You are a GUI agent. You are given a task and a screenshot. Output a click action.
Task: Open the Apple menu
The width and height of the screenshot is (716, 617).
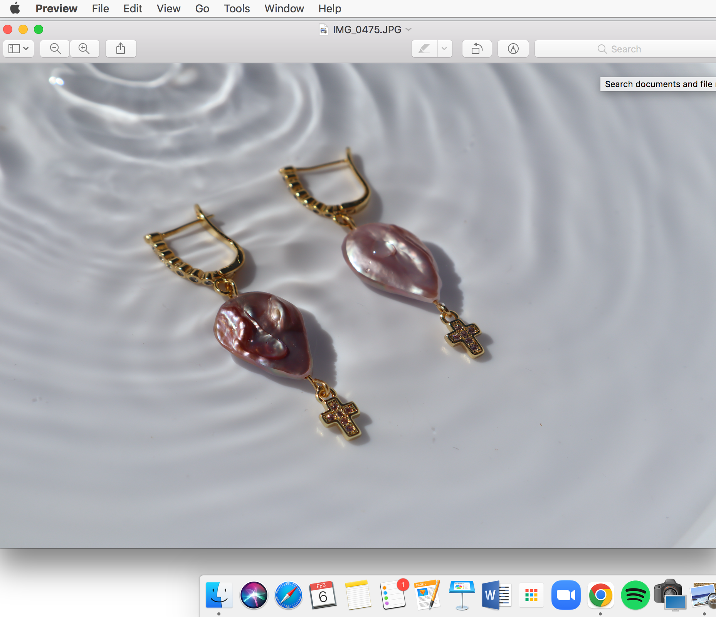(15, 8)
